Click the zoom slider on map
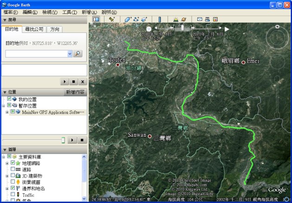Viewport: 292px width, 203px height. pyautogui.click(x=277, y=97)
